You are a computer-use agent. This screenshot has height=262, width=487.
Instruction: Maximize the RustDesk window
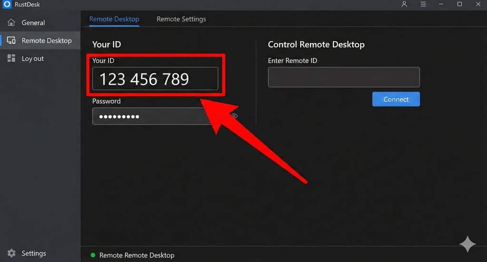460,4
